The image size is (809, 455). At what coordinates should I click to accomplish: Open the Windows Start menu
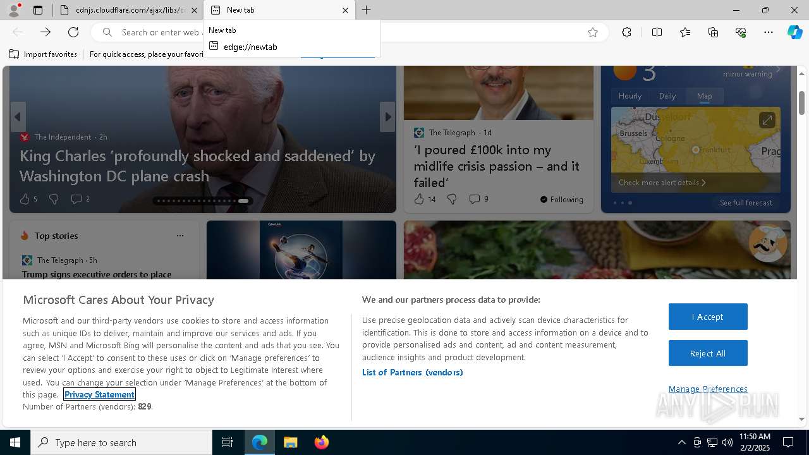15,442
